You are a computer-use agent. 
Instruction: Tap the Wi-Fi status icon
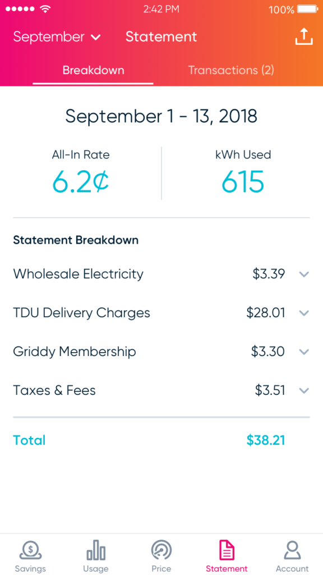(45, 9)
